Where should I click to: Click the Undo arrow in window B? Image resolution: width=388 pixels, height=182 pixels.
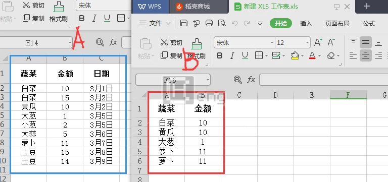point(234,24)
